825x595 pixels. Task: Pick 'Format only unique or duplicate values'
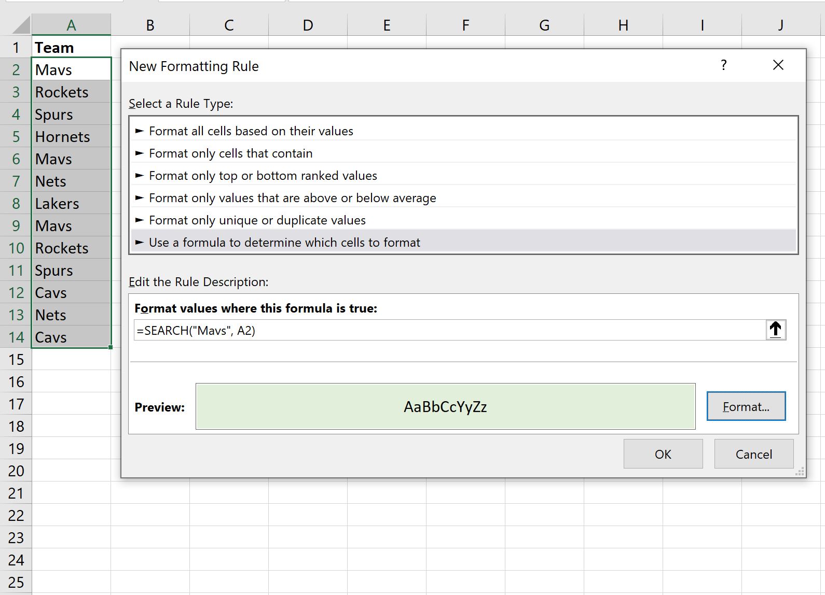click(463, 220)
